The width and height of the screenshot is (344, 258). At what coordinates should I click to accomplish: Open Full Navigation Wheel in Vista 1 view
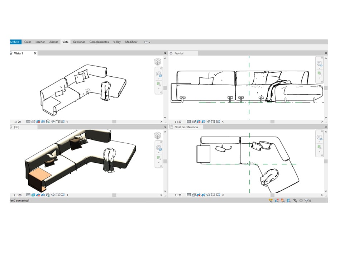159,75
